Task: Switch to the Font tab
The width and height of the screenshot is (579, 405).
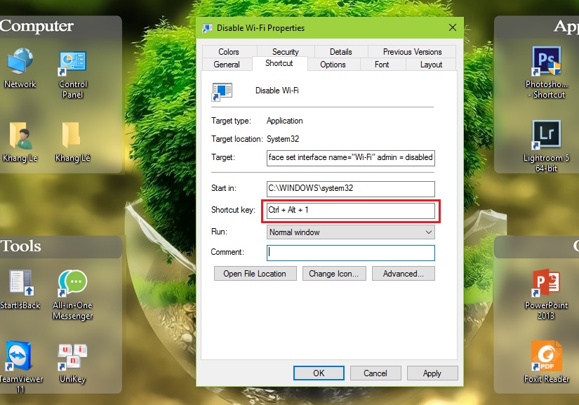Action: click(x=382, y=65)
